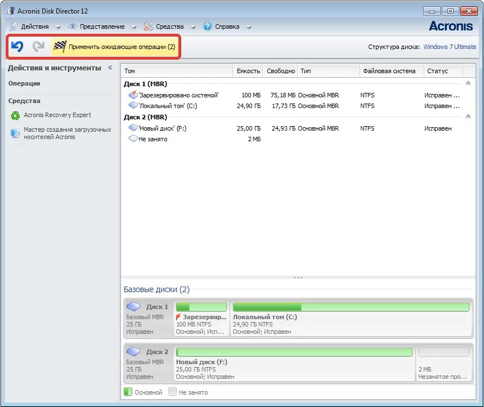The width and height of the screenshot is (484, 407).
Task: Click the Диск 2 drive icon
Action: [x=133, y=352]
